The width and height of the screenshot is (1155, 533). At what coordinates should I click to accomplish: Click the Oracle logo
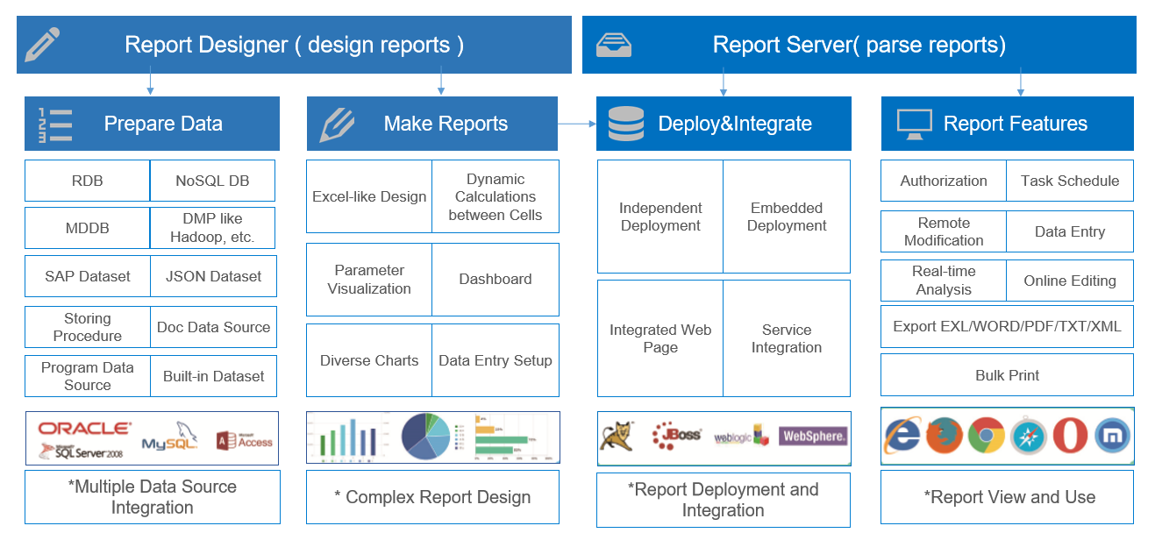(x=84, y=429)
